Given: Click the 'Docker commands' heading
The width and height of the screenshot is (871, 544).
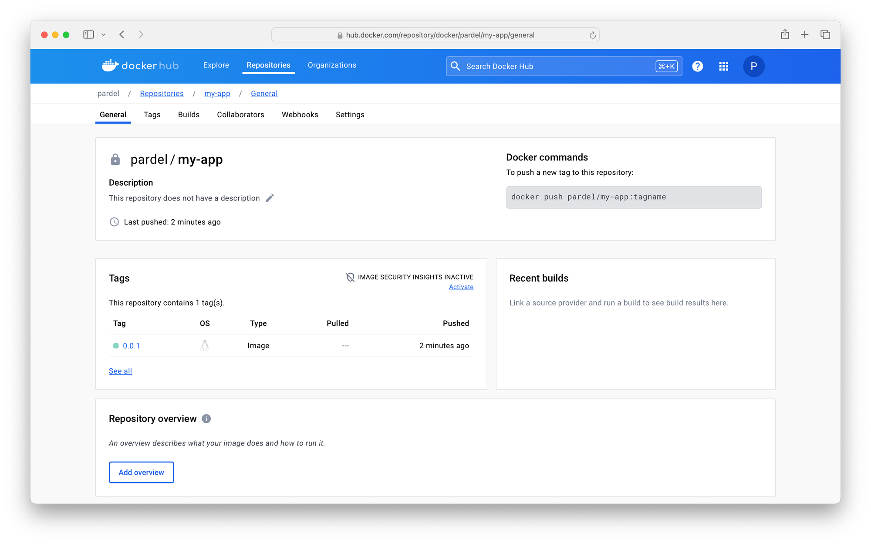Looking at the screenshot, I should click(547, 157).
